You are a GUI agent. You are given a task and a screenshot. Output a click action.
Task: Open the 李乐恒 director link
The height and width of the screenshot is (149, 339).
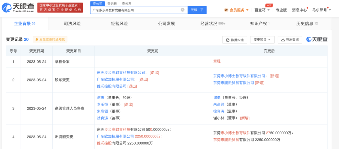coord(103,104)
